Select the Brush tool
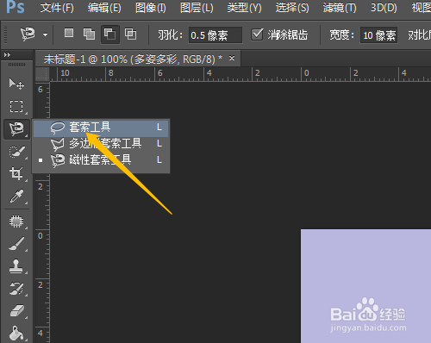 (x=16, y=244)
